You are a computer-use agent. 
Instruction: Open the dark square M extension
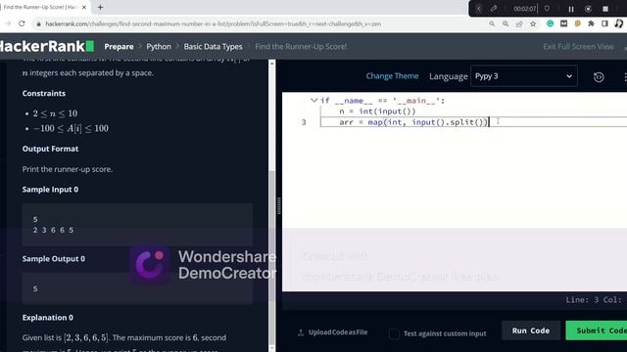pos(564,23)
